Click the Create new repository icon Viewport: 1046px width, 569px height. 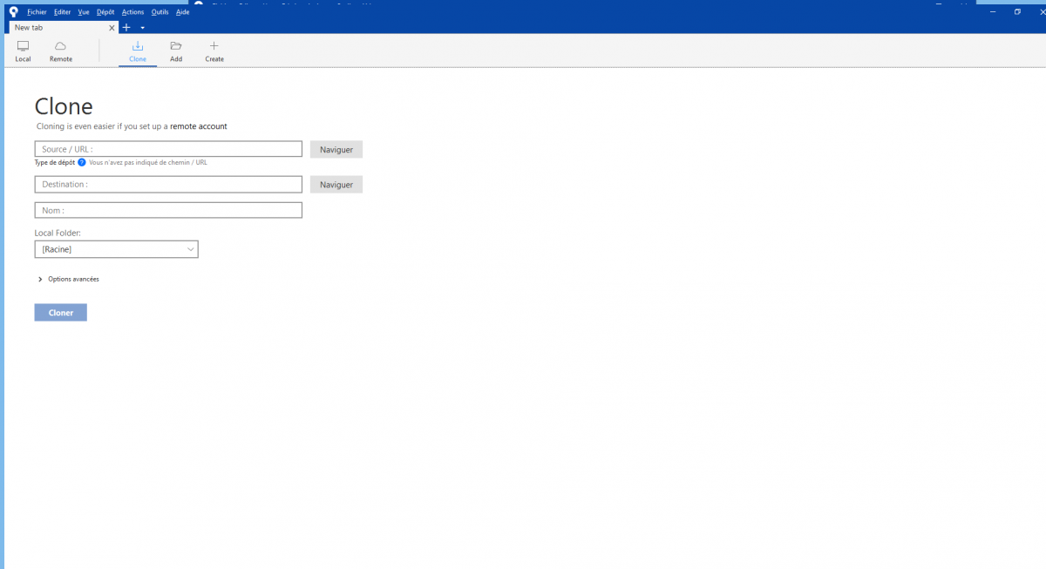(x=214, y=51)
